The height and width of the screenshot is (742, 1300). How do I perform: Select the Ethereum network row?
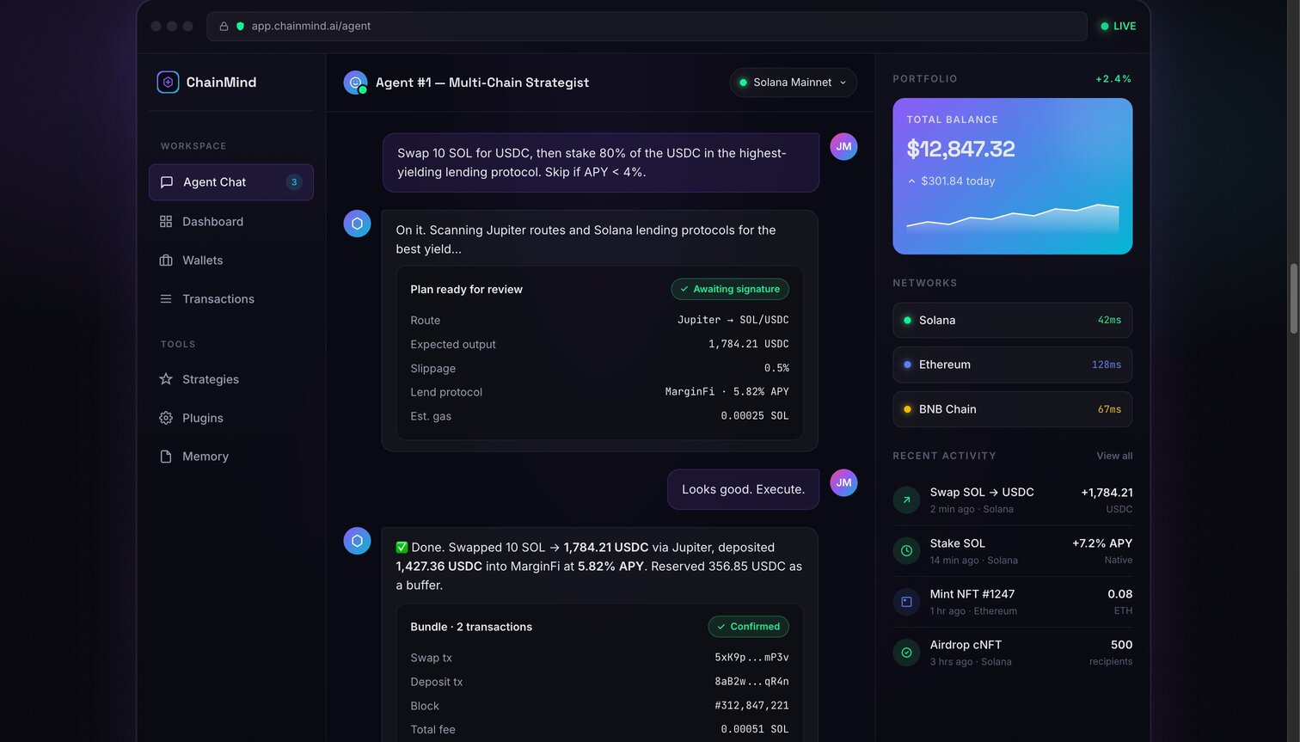coord(1012,365)
